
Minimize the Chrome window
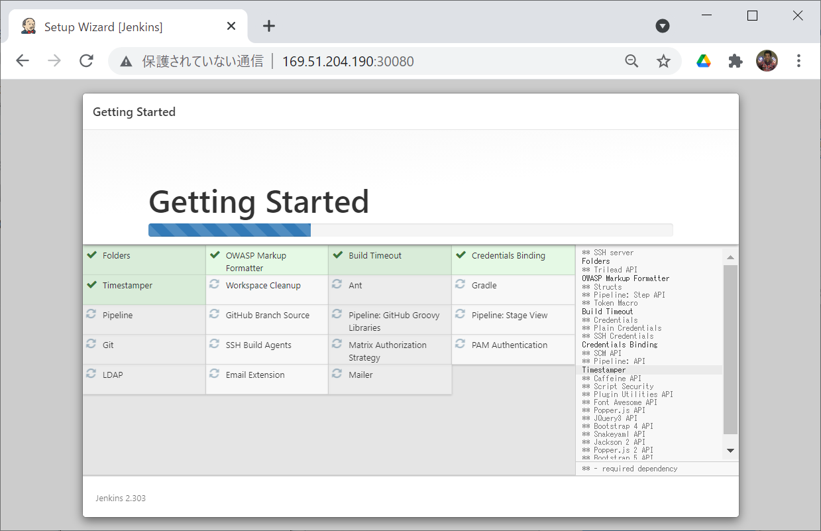coord(707,16)
